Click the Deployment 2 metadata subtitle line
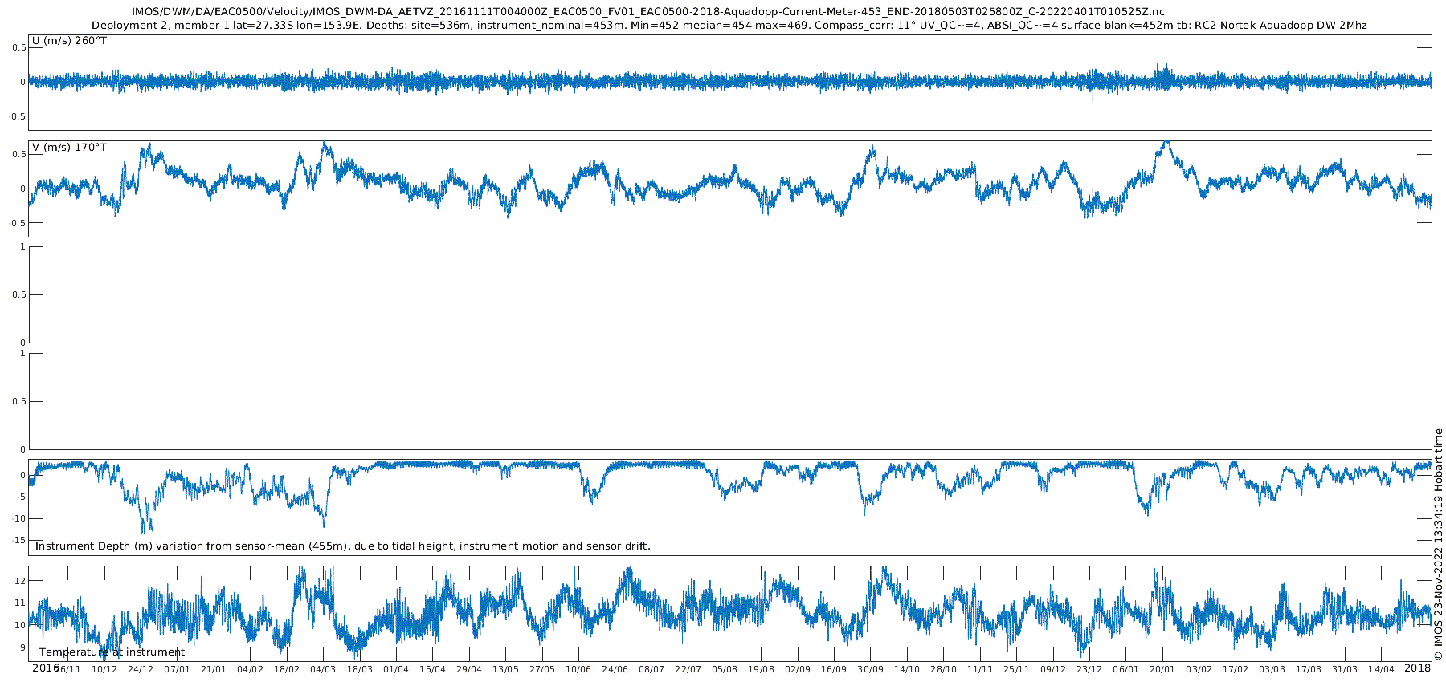Screen dimensions: 1446x682 coord(729,26)
